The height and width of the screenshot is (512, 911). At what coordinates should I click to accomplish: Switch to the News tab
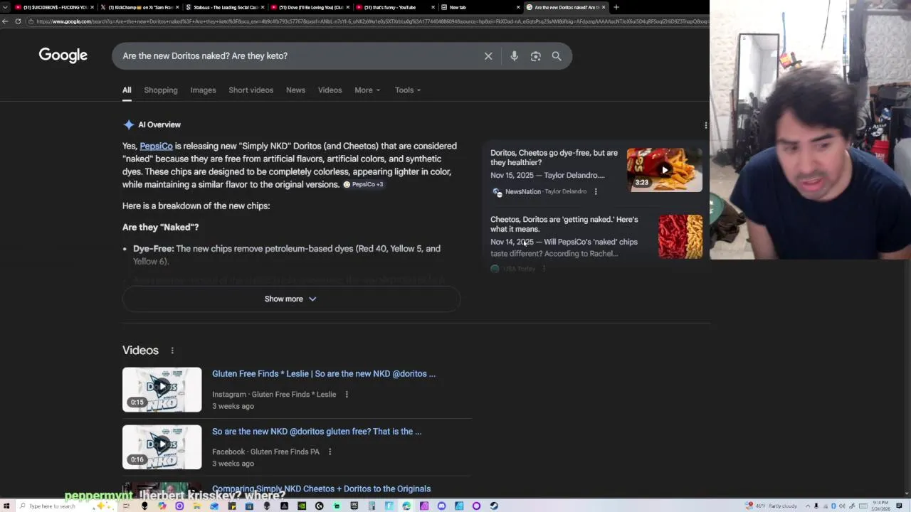[x=295, y=90]
